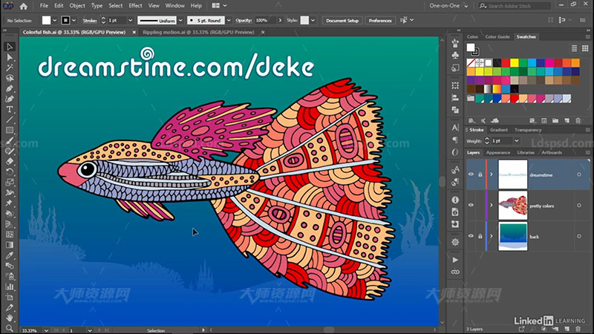Click the target circle of the back layer

point(579,236)
